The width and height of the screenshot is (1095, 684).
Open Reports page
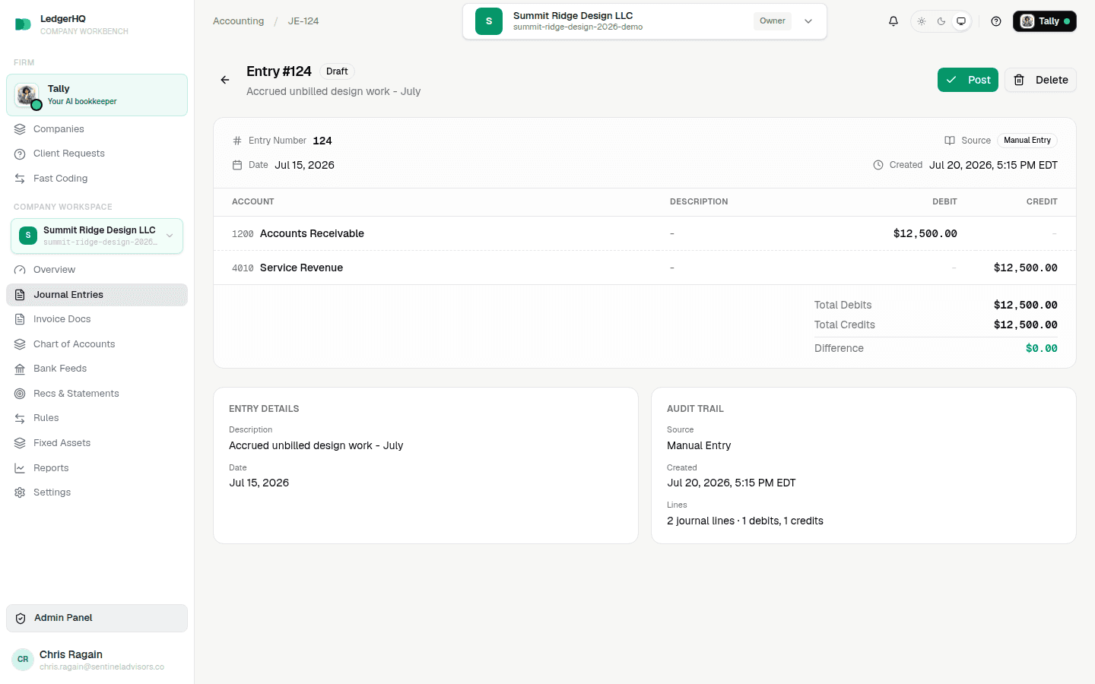pos(97,468)
